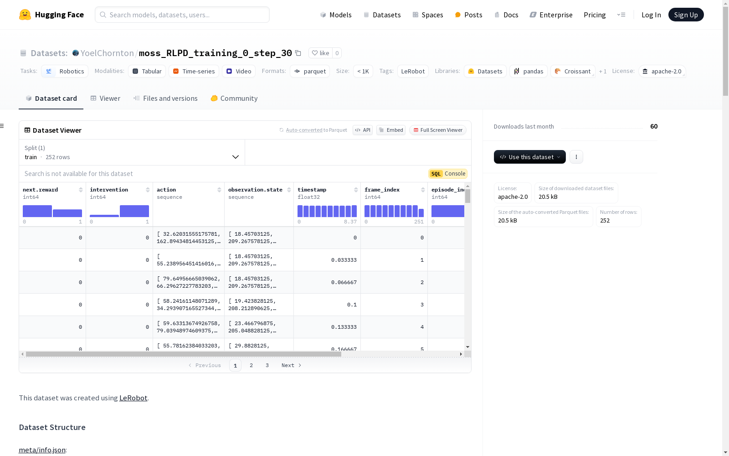Click the table horizontal scrollbar thumb
Viewport: 729px width, 456px height.
(184, 354)
